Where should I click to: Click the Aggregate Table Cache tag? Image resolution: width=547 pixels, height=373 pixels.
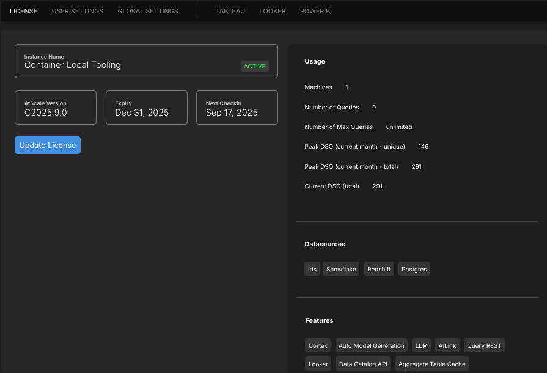point(431,364)
